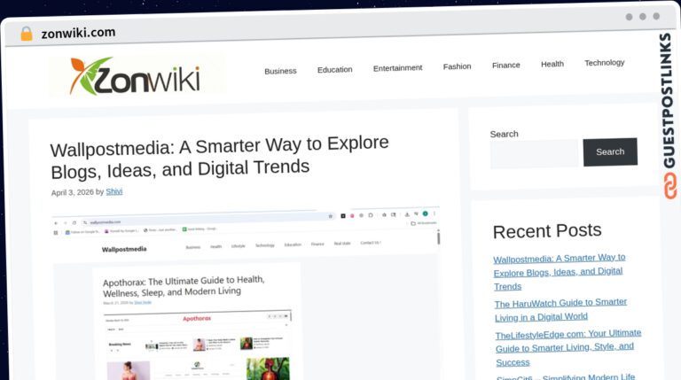Image resolution: width=681 pixels, height=380 pixels.
Task: Open the Education category
Action: pos(335,69)
